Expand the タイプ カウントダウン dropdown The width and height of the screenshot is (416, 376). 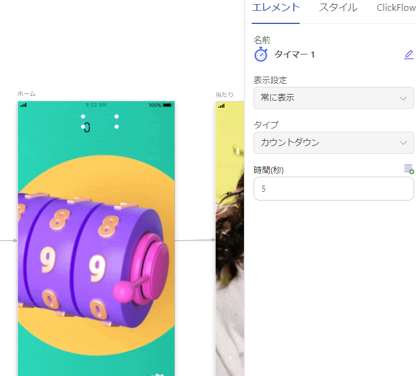click(x=333, y=142)
